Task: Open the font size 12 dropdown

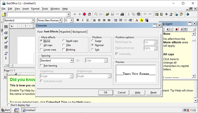Action: pos(72,20)
